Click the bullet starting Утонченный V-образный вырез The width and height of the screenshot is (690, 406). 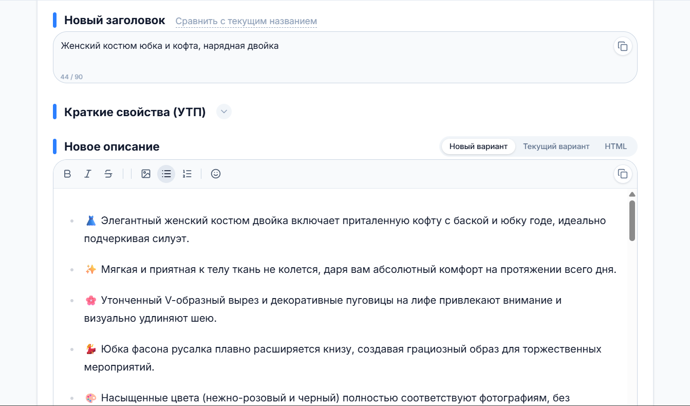coord(323,309)
